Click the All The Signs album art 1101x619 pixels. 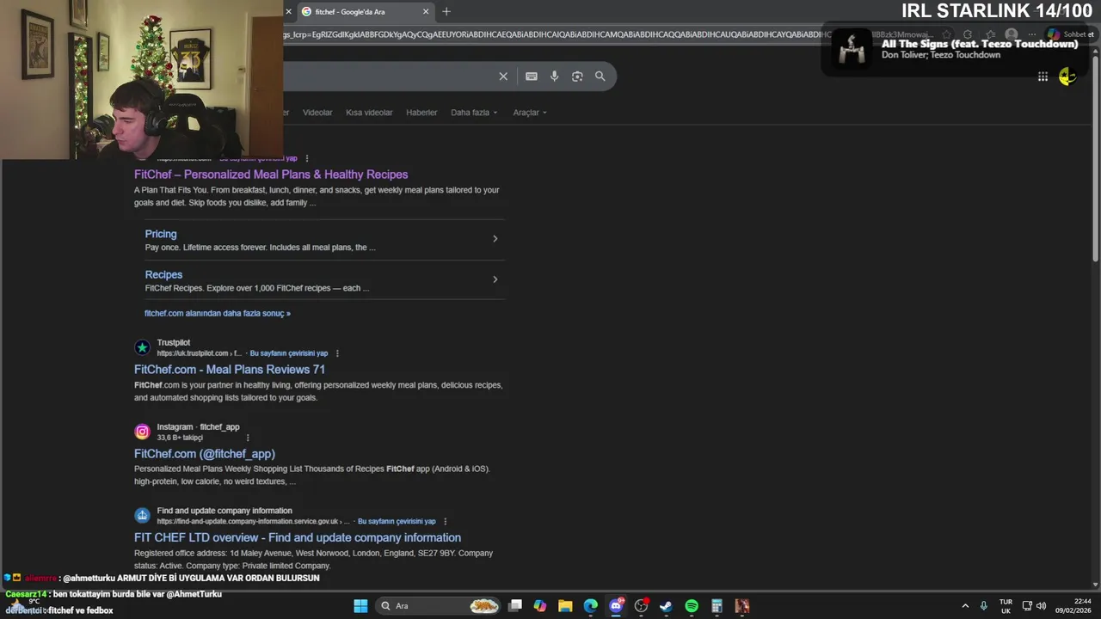coord(852,49)
